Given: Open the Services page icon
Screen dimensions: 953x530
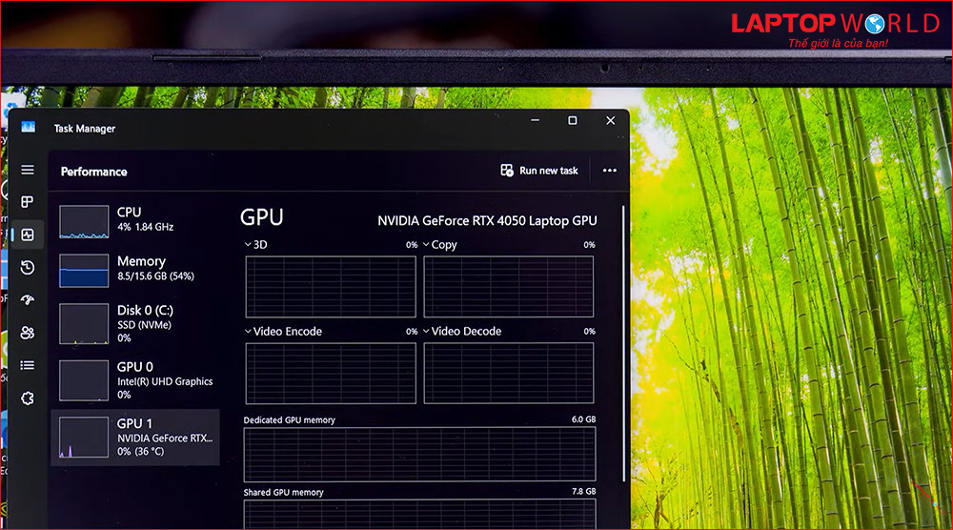Looking at the screenshot, I should pos(28,398).
